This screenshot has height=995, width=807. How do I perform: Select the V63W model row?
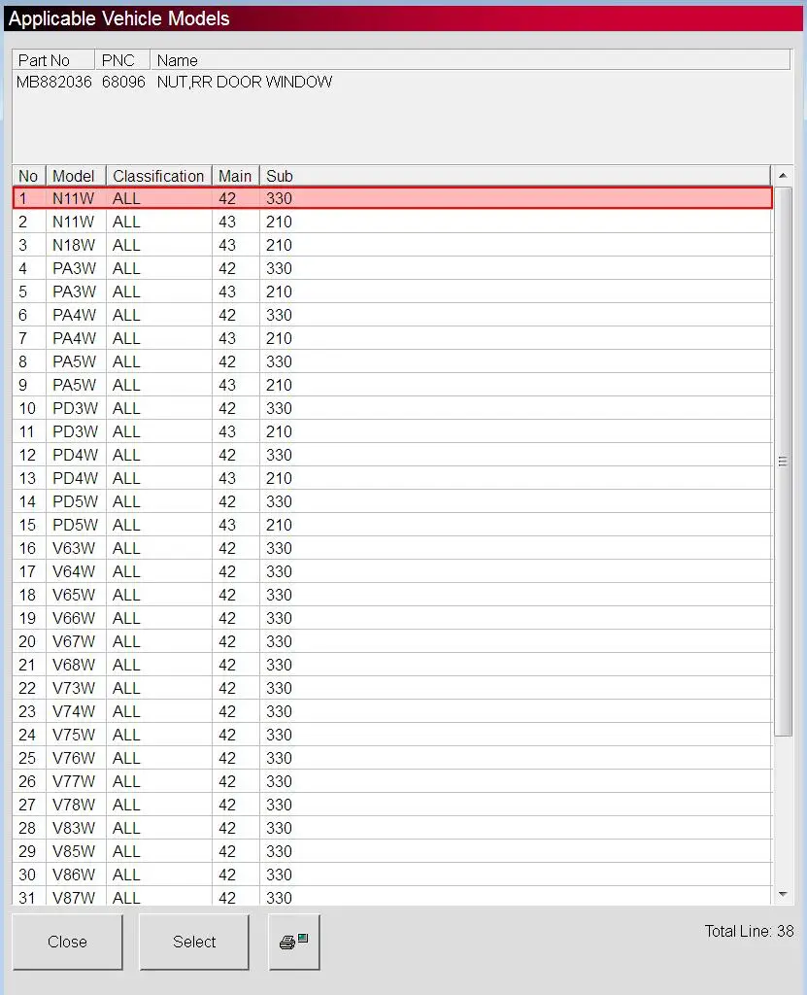click(392, 548)
